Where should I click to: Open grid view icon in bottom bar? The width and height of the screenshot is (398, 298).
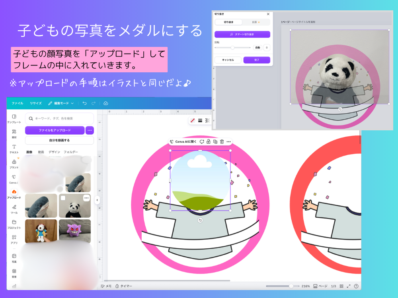click(341, 286)
